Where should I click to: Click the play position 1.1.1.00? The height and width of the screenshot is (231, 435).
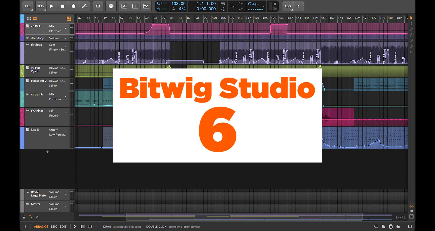pyautogui.click(x=206, y=4)
